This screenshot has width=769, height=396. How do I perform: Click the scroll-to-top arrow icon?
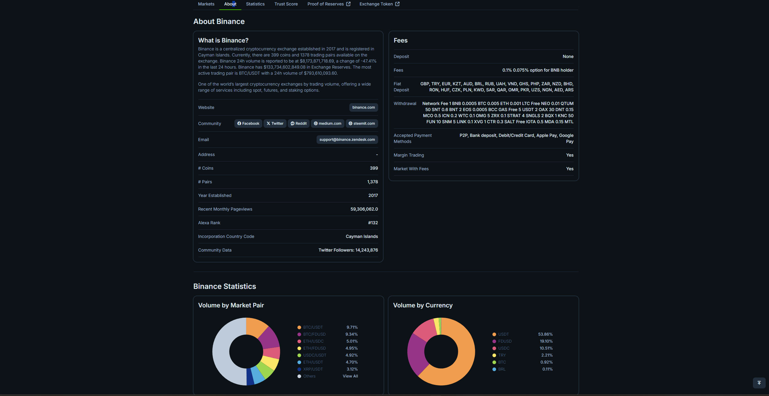(x=759, y=383)
